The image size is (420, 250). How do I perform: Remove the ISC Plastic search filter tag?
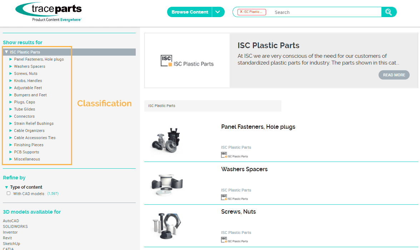click(241, 12)
